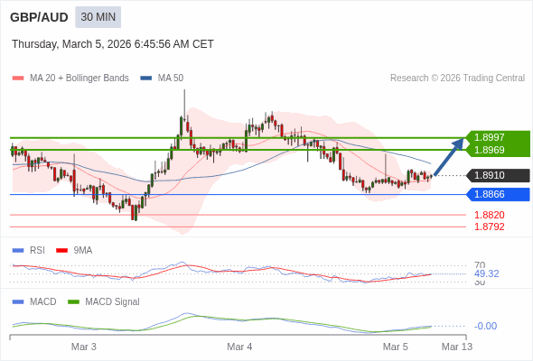This screenshot has height=361, width=533.
Task: Click the 1.8792 support price label
Action: pos(490,227)
